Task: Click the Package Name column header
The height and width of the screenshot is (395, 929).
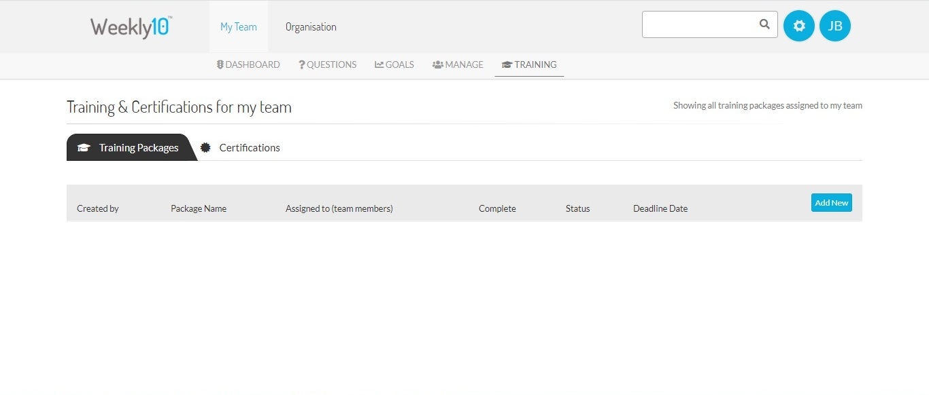Action: pyautogui.click(x=199, y=208)
